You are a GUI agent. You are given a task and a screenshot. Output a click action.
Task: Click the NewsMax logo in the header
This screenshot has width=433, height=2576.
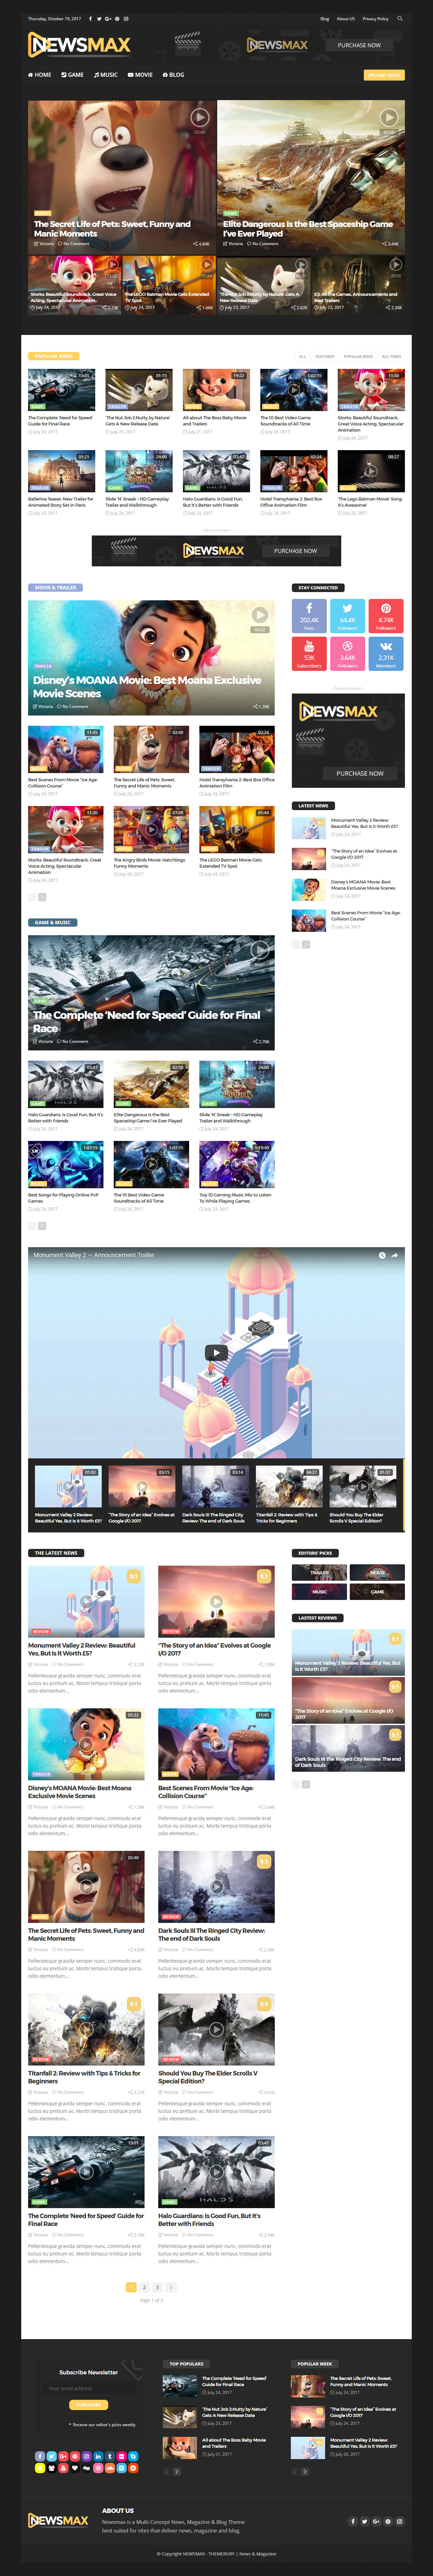pos(79,45)
